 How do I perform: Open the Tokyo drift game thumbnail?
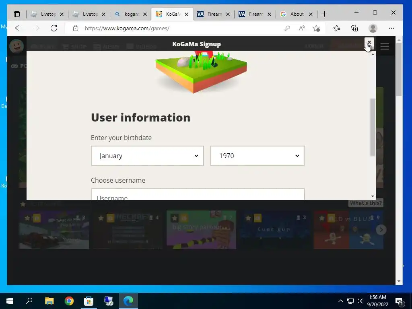(x=54, y=230)
